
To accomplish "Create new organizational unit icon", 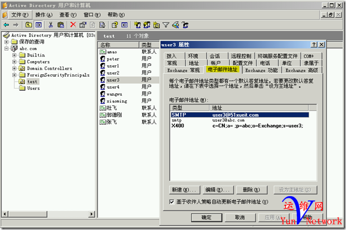I will point(157,25).
